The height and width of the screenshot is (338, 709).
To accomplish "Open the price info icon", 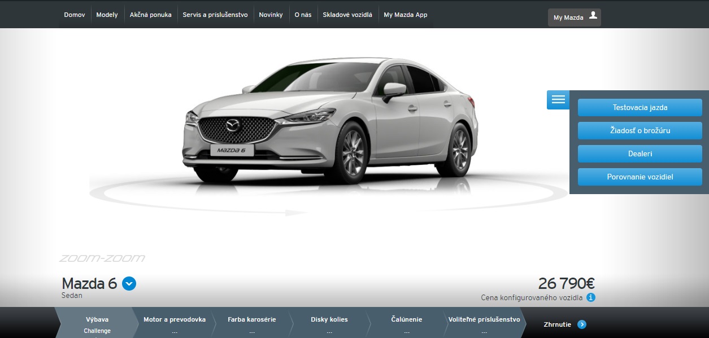I will tap(591, 297).
